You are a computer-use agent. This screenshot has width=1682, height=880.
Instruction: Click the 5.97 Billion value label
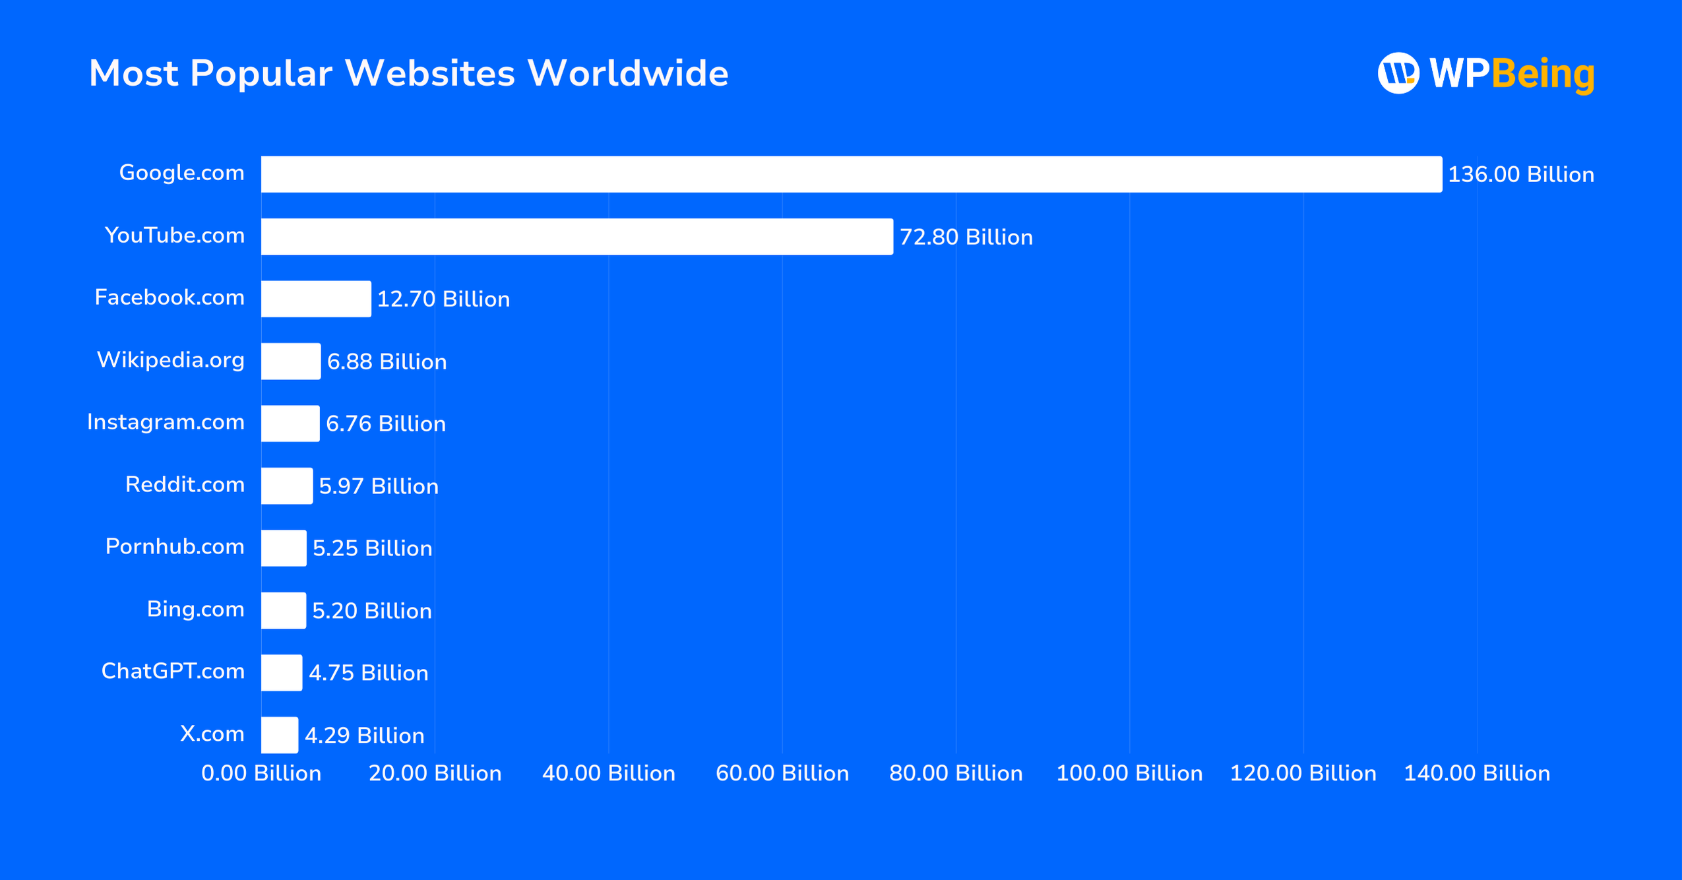point(379,487)
